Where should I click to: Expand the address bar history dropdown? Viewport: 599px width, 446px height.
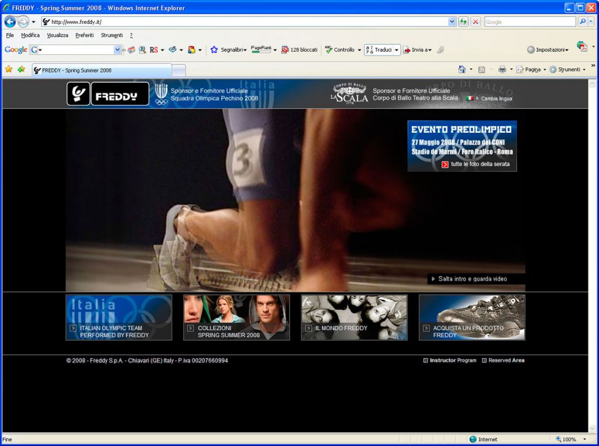tap(452, 22)
